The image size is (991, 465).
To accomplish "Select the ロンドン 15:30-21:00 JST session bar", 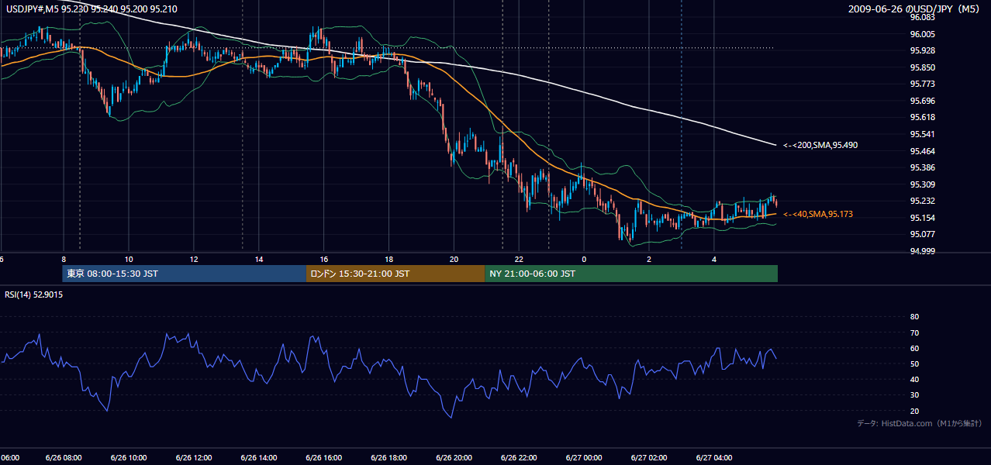I will 395,274.
